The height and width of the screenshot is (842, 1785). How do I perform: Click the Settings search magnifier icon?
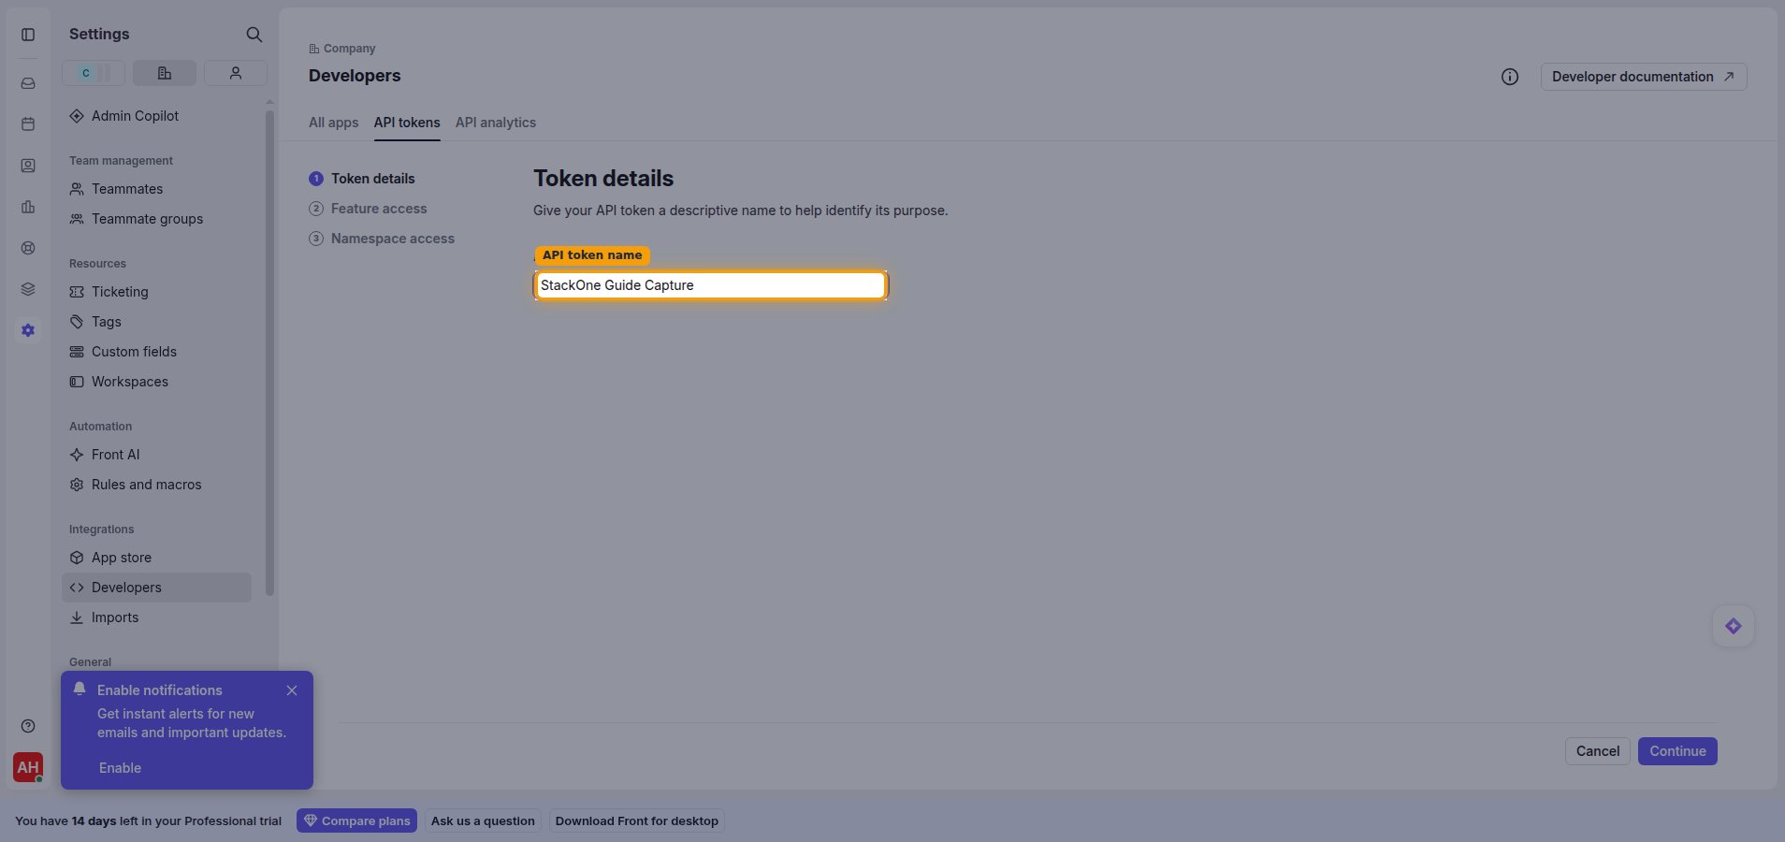(254, 35)
